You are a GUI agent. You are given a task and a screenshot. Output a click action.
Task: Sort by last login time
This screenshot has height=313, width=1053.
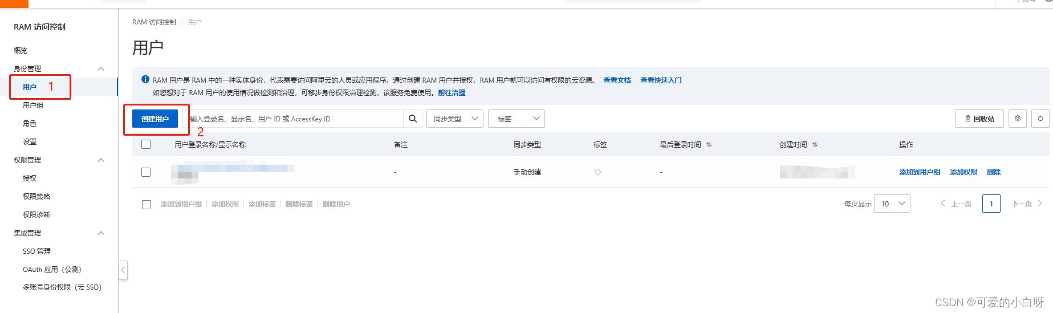709,145
